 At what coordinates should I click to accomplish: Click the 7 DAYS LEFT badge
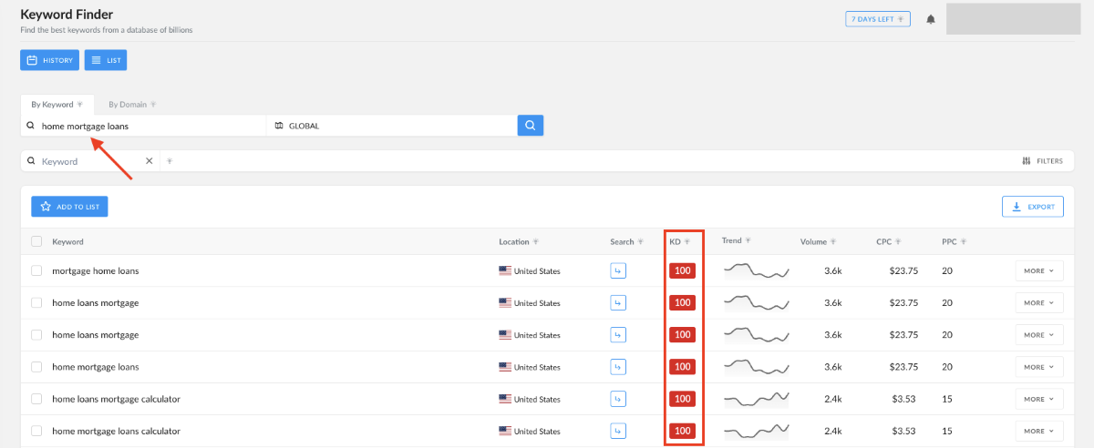878,19
